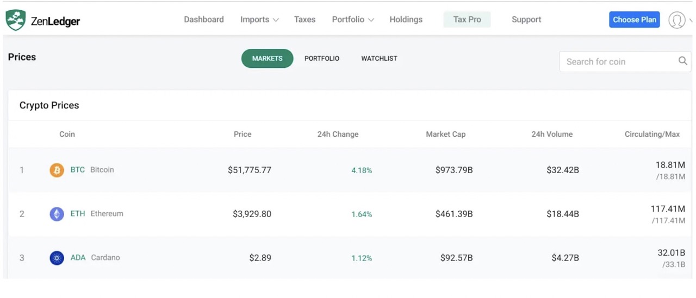Open the ADA ticker link

(x=78, y=258)
